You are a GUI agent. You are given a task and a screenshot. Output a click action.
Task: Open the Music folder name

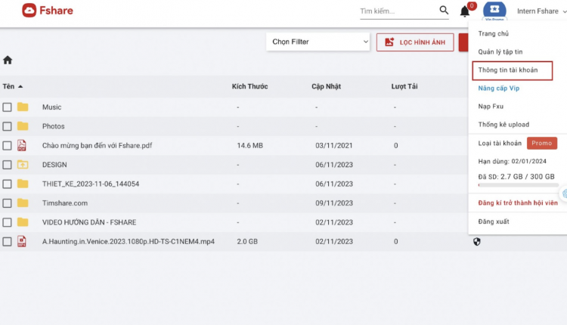51,107
